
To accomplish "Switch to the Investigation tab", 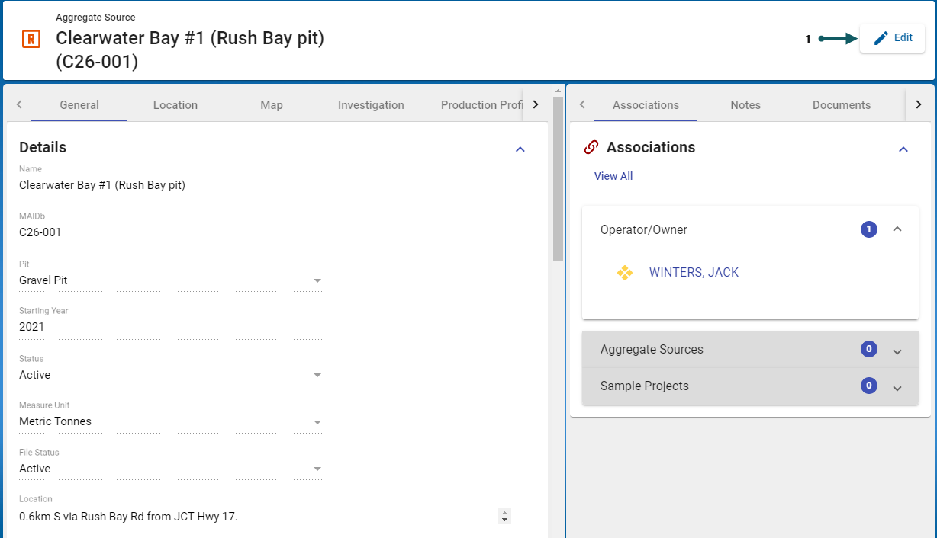I will tap(371, 105).
